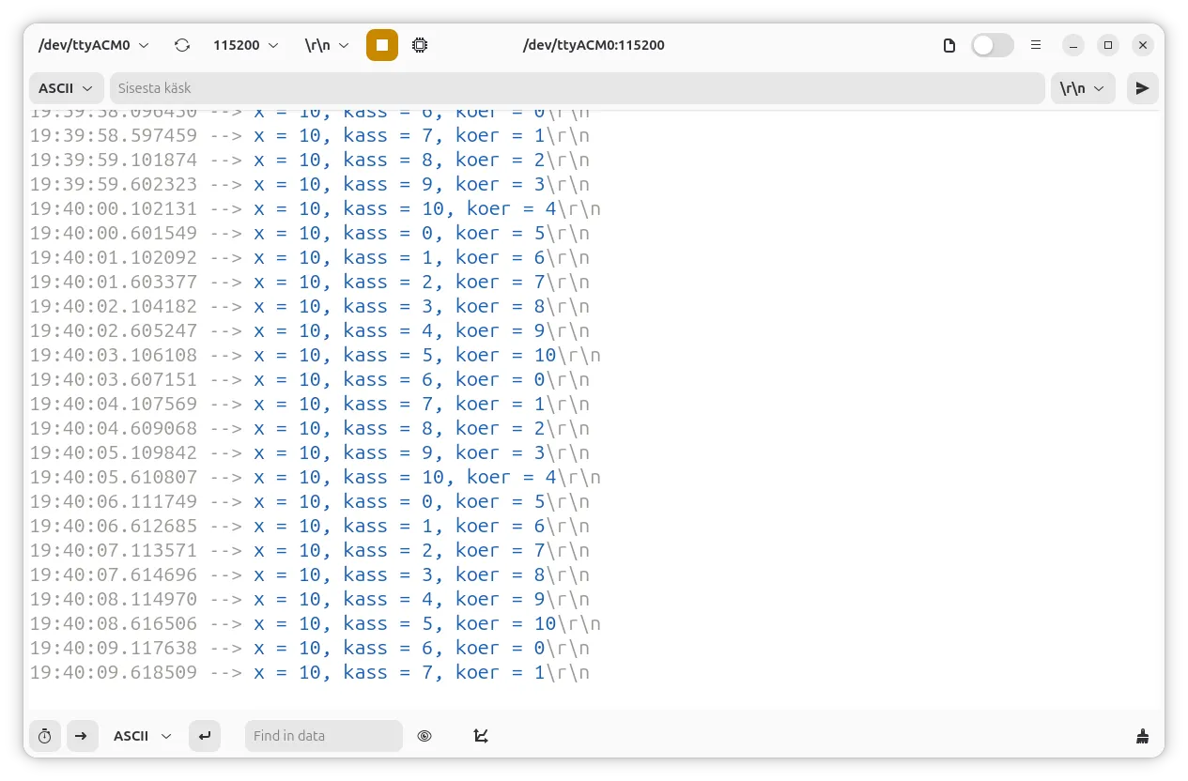The width and height of the screenshot is (1188, 781).
Task: Click the window title /dev/ttyACM0:115200
Action: point(594,45)
